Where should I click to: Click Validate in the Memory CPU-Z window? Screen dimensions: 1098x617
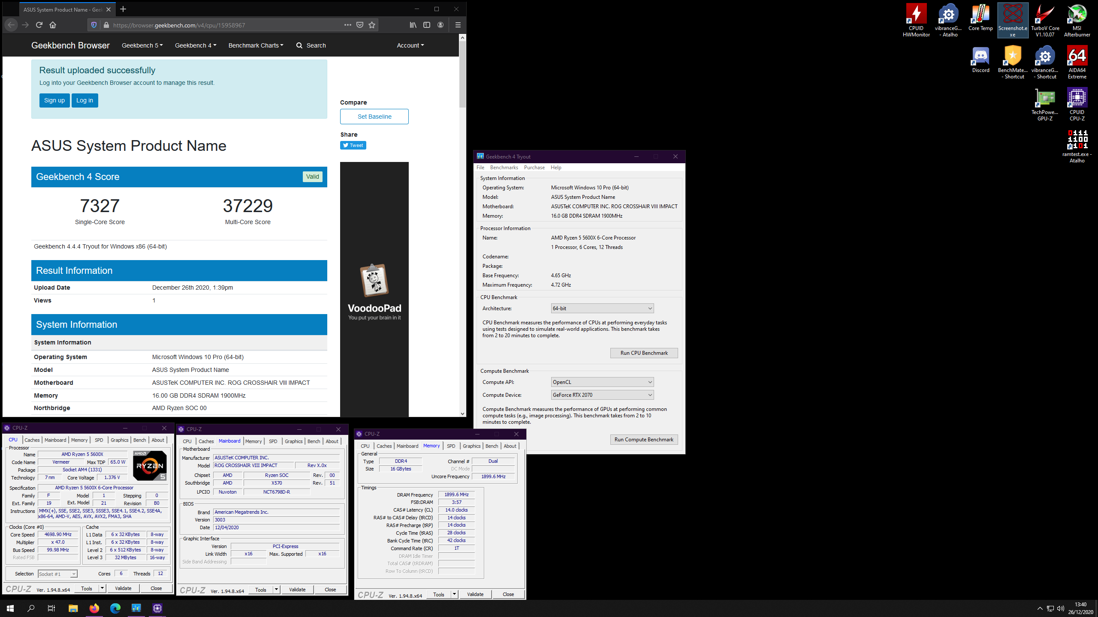pyautogui.click(x=475, y=594)
